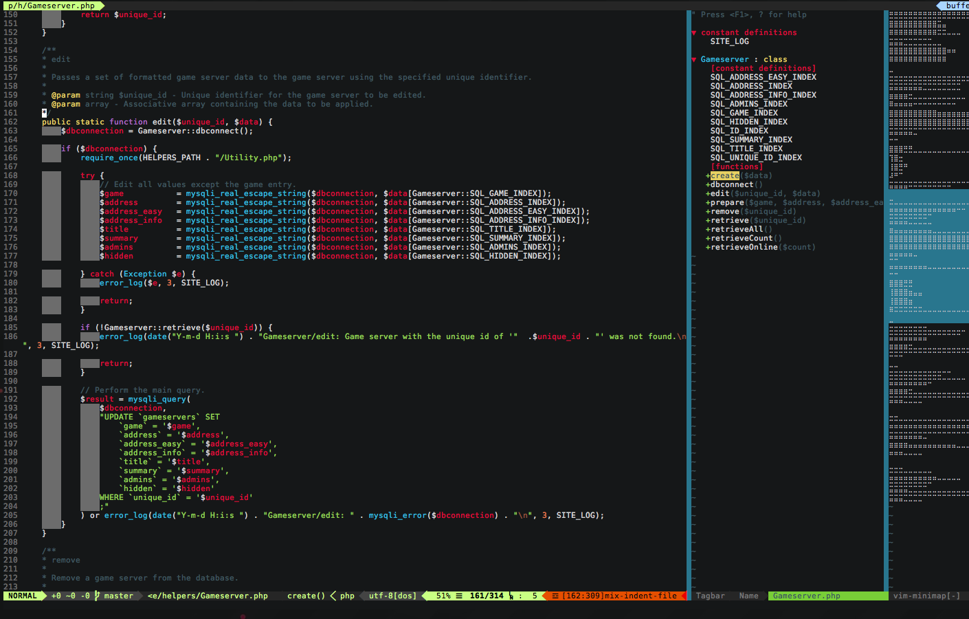Click line number 168 in the gutter
Viewport: 969px width, 619px height.
pyautogui.click(x=10, y=175)
